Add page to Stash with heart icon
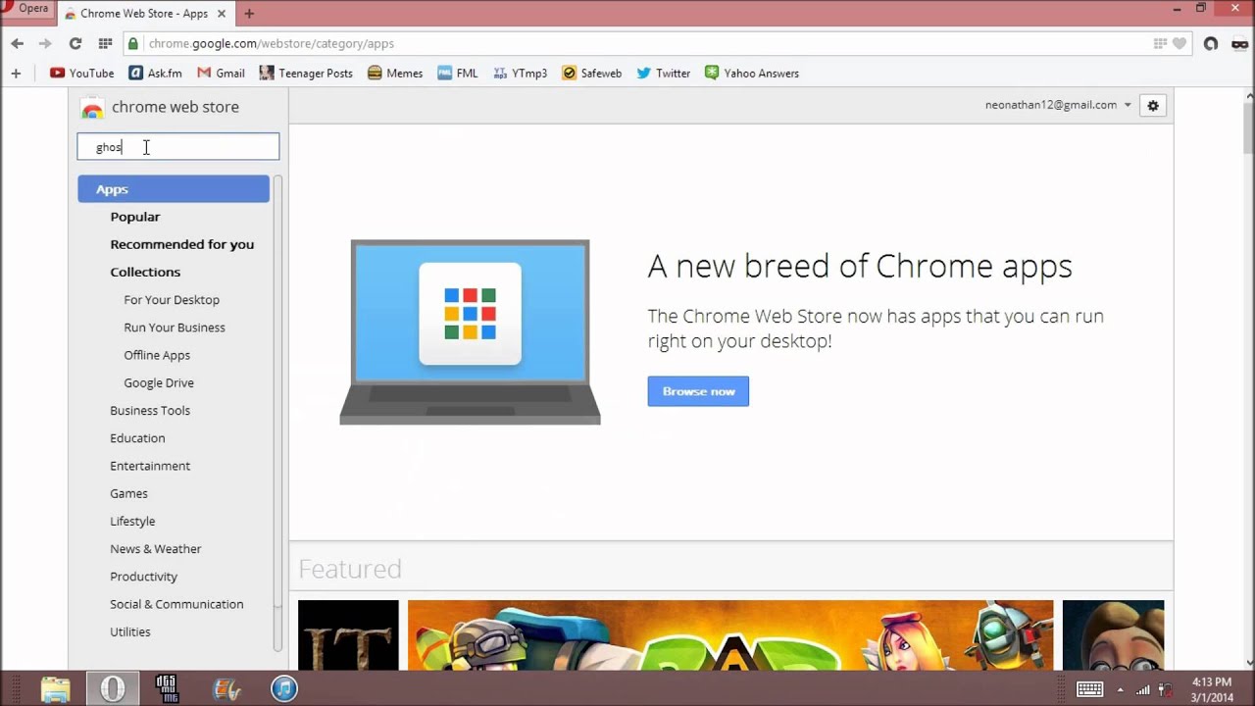Viewport: 1255px width, 706px height. (x=1180, y=43)
